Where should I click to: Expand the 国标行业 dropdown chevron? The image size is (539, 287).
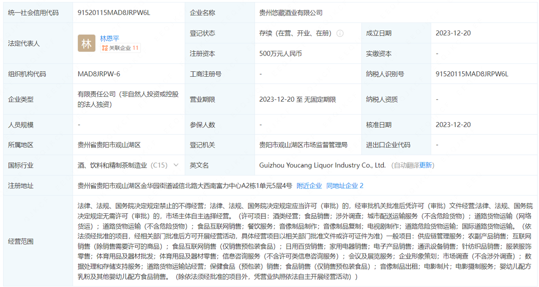pyautogui.click(x=176, y=165)
